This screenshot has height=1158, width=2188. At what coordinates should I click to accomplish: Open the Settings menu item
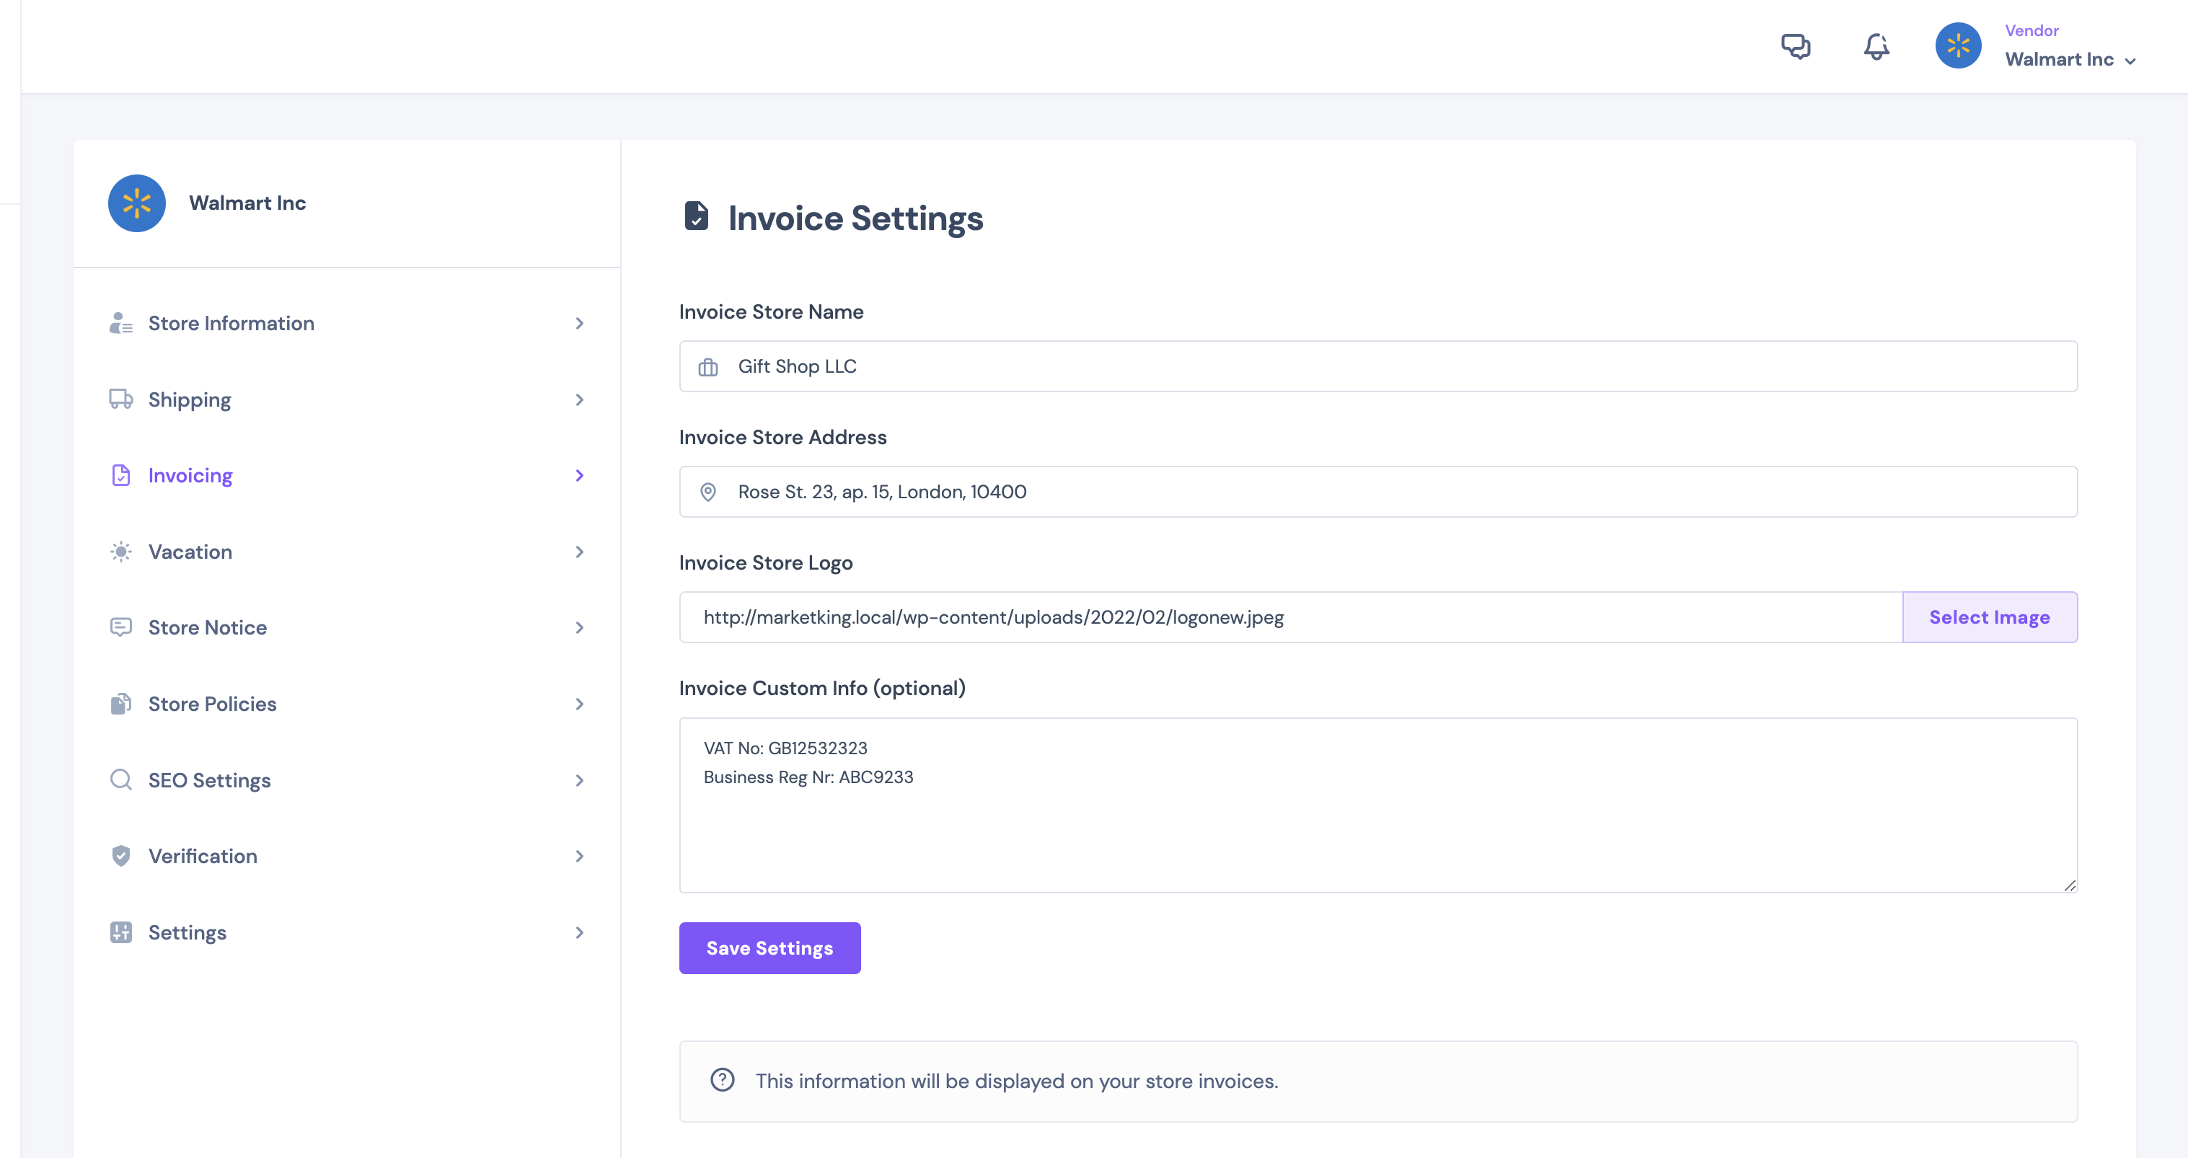pyautogui.click(x=188, y=932)
